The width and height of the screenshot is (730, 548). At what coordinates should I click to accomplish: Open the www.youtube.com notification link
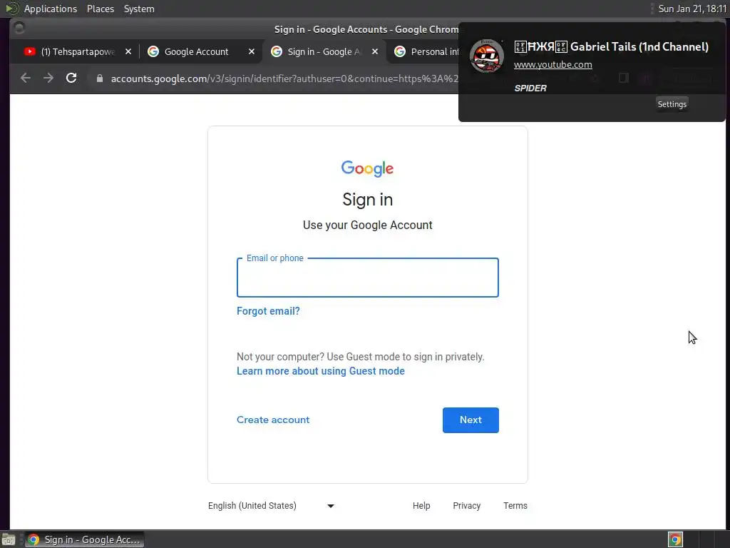pos(553,65)
